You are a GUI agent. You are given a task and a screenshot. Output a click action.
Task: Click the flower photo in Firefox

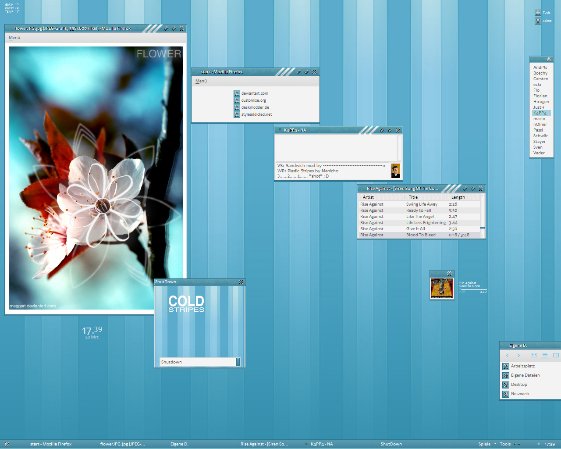[96, 178]
